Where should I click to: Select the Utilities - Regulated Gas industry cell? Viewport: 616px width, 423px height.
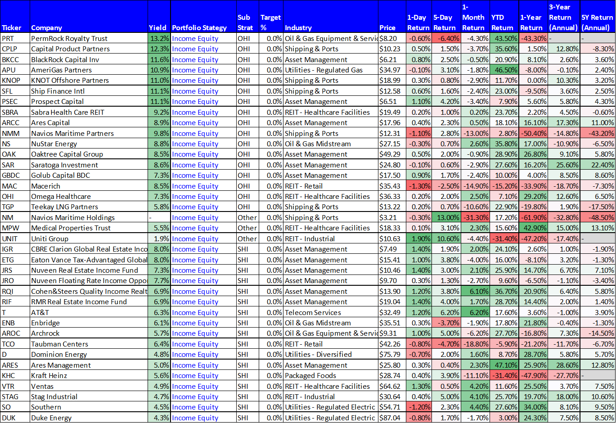[331, 70]
